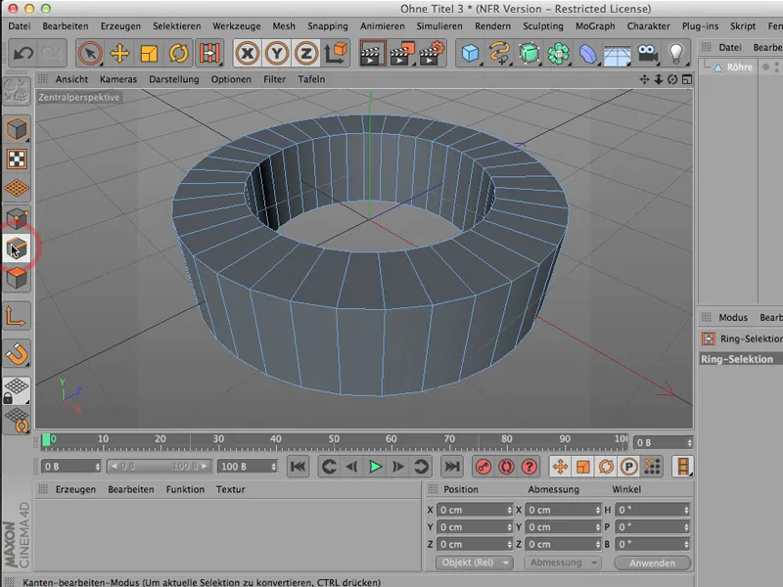Open viewport Kameras menu

[118, 79]
